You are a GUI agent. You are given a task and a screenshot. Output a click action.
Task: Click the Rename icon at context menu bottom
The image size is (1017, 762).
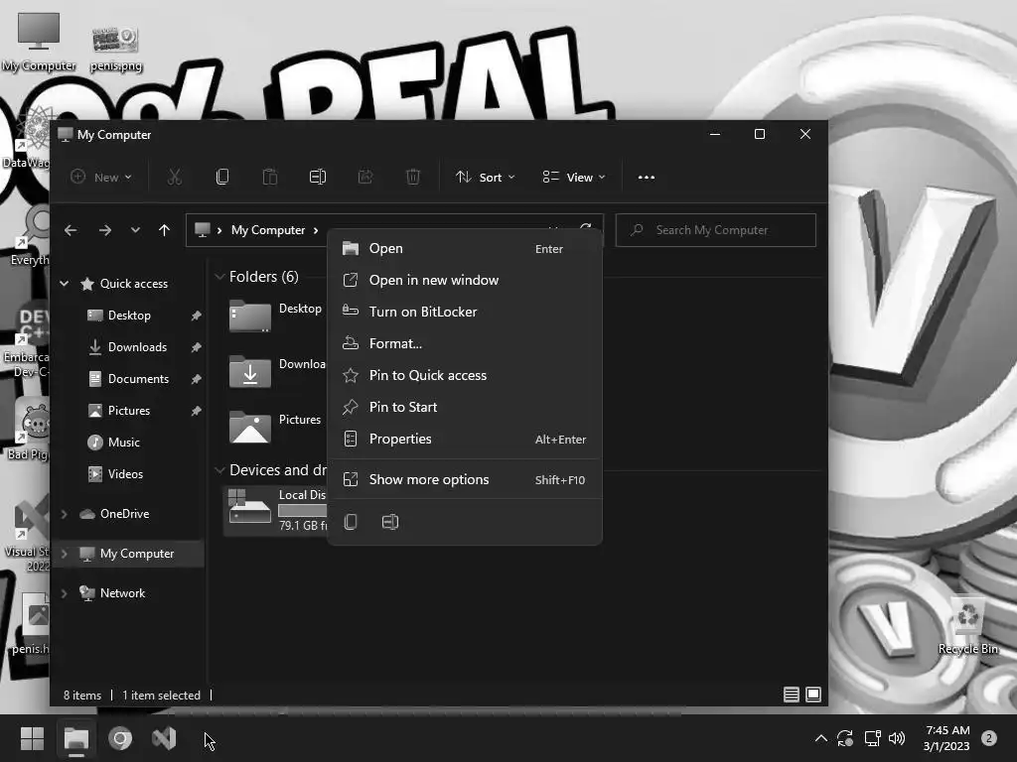click(x=389, y=522)
